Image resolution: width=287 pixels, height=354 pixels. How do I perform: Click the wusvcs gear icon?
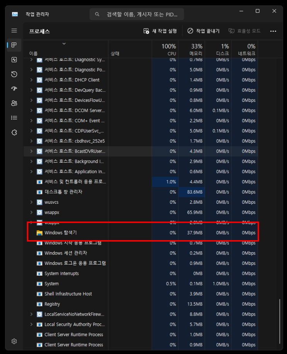pos(39,202)
